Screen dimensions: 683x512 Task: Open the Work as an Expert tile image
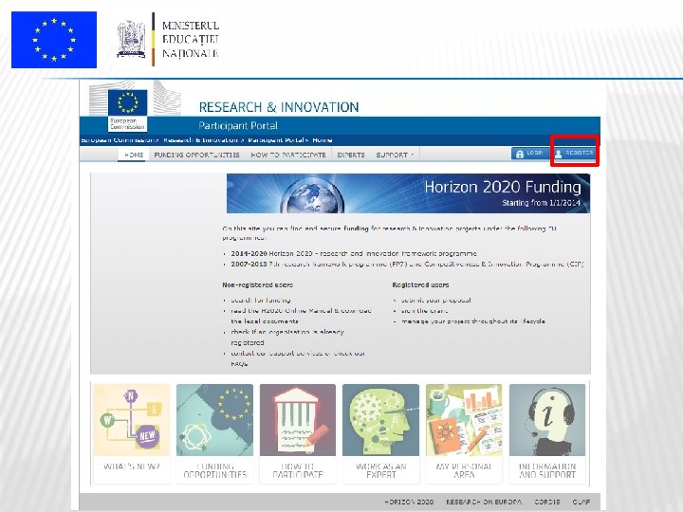pos(380,420)
